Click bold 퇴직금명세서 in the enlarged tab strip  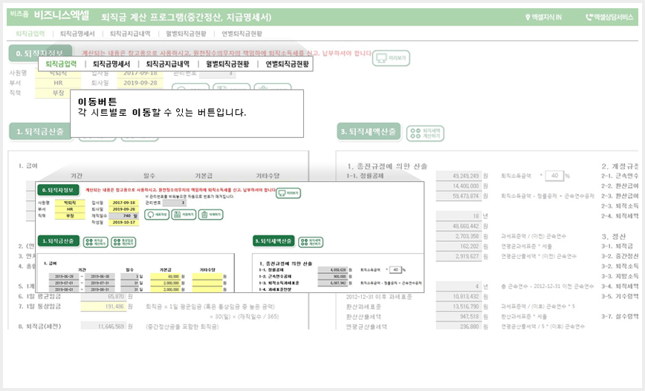pos(111,64)
